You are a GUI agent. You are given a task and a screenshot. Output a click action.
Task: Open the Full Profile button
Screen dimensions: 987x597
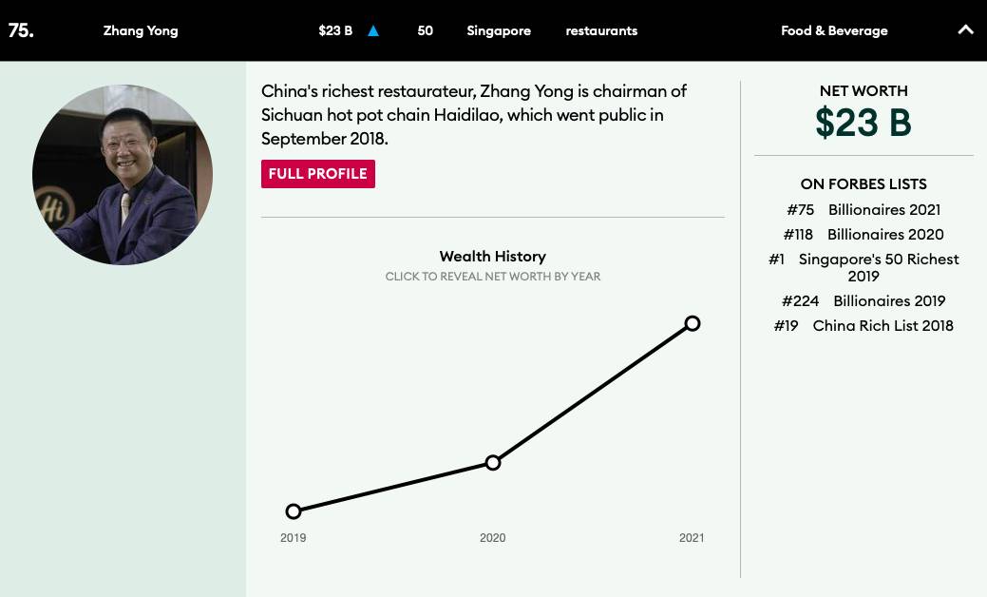(318, 174)
